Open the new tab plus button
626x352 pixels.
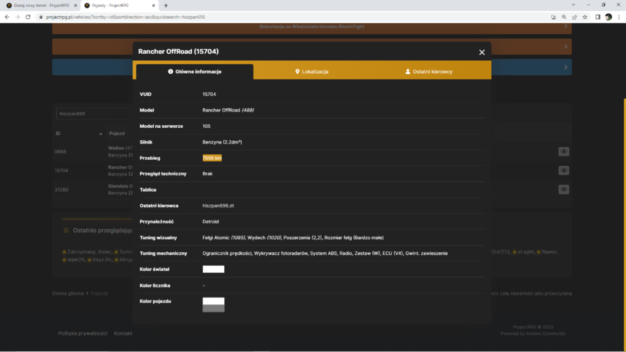pos(166,6)
